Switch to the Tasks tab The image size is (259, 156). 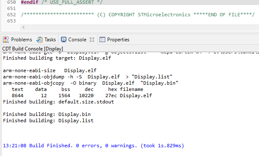pyautogui.click(x=46, y=40)
